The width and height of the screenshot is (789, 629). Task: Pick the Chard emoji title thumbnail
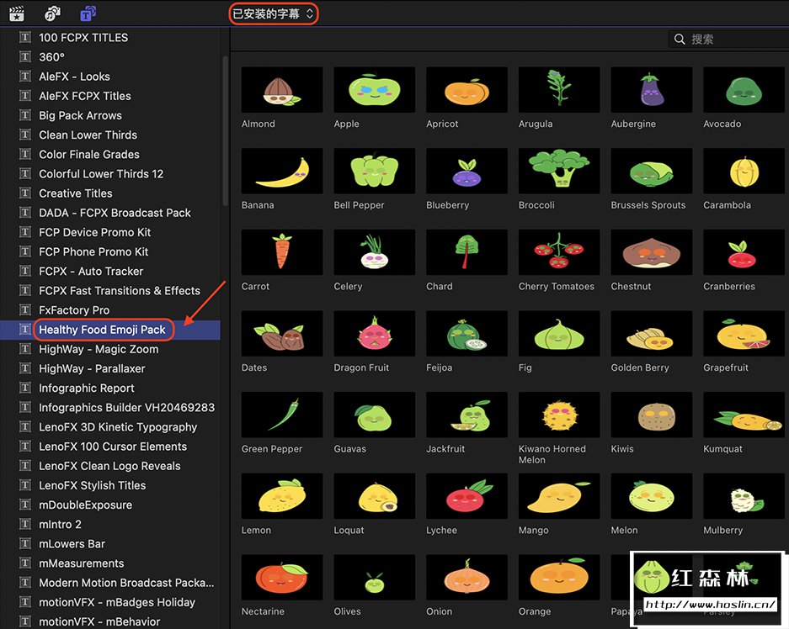[467, 252]
